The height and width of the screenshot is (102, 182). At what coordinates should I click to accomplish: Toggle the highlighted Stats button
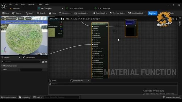153,13
